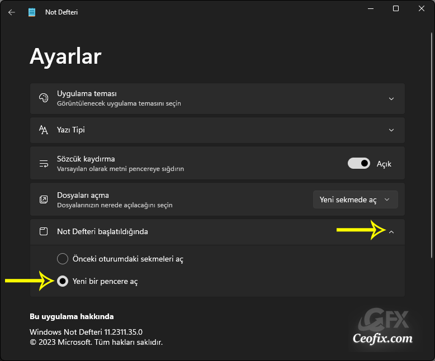Collapse the Not Defteri başlatıldığında section

tap(391, 232)
